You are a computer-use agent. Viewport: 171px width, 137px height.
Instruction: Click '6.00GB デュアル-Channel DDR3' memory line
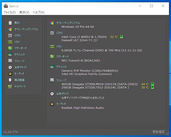pyautogui.click(x=102, y=50)
